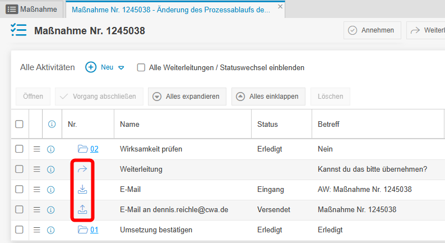
Task: Tick the checkbox for the Weiterleitung row
Action: [x=19, y=169]
